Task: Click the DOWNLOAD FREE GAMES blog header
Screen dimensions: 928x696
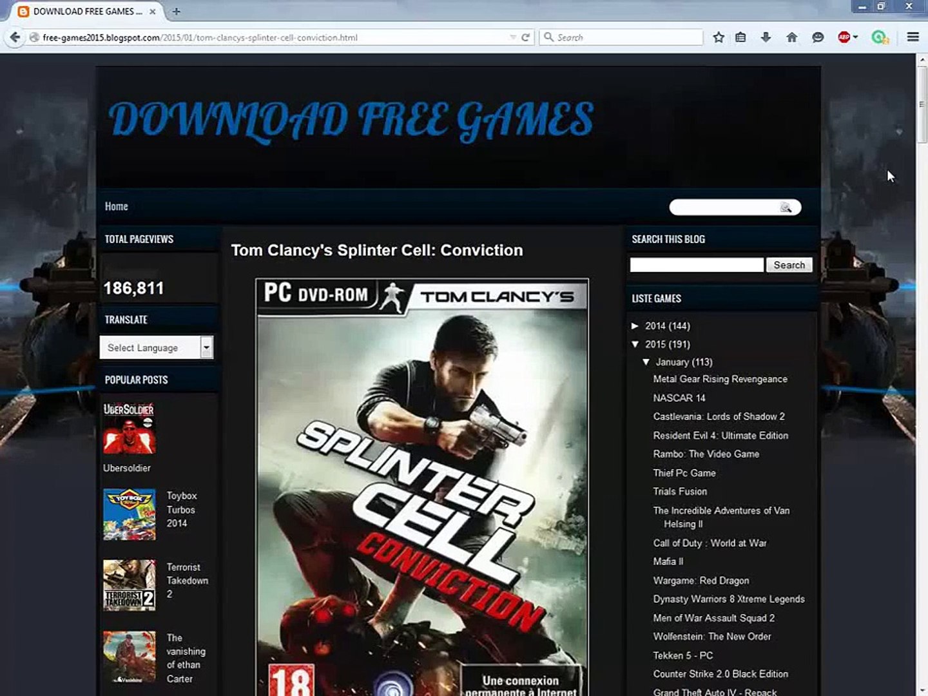Action: click(351, 121)
